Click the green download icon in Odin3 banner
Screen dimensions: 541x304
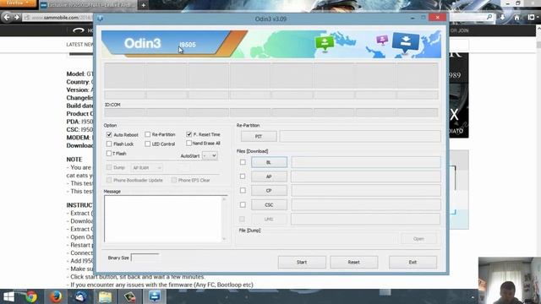[x=325, y=43]
